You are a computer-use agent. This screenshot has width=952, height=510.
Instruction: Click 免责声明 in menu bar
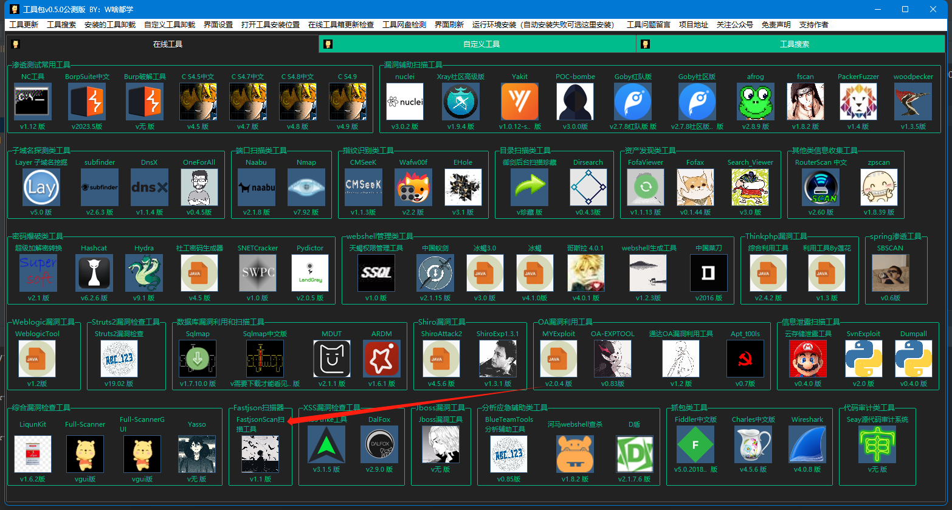tap(776, 24)
